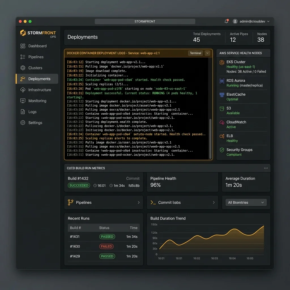This screenshot has height=290, width=290.
Task: Click the SUCCEEDED status badge
Action: pos(79,185)
